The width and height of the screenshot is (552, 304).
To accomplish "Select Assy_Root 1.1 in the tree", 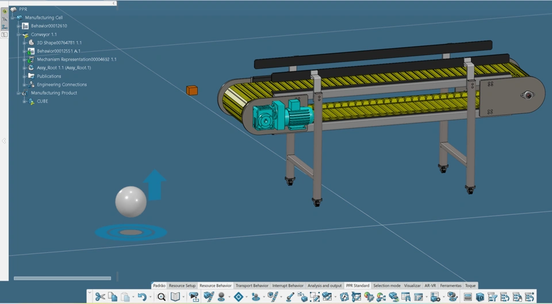I will [64, 68].
